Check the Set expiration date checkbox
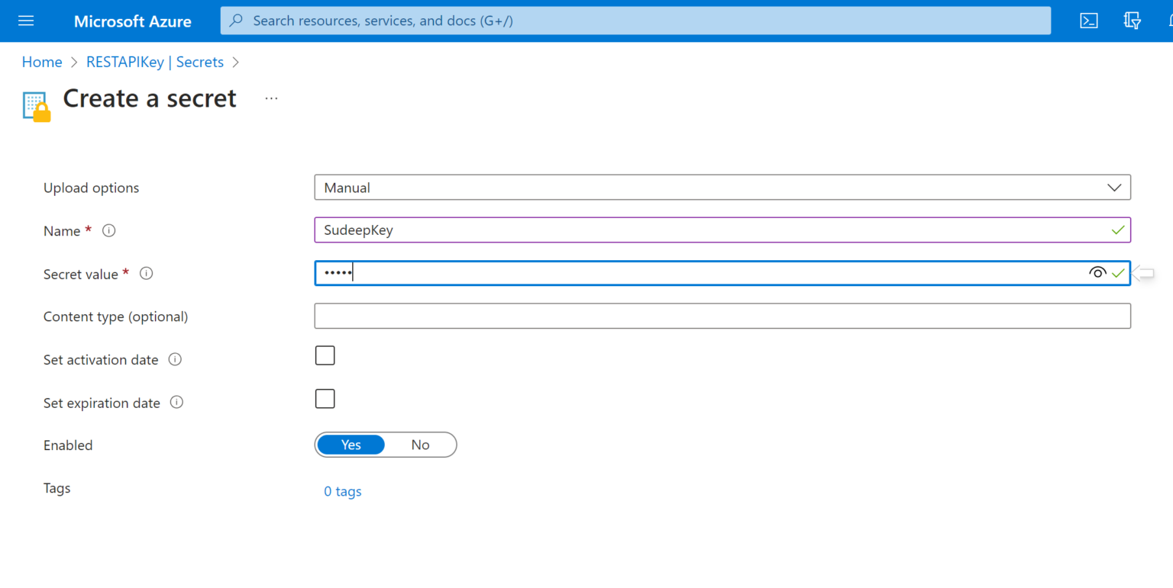This screenshot has width=1173, height=588. pyautogui.click(x=325, y=398)
